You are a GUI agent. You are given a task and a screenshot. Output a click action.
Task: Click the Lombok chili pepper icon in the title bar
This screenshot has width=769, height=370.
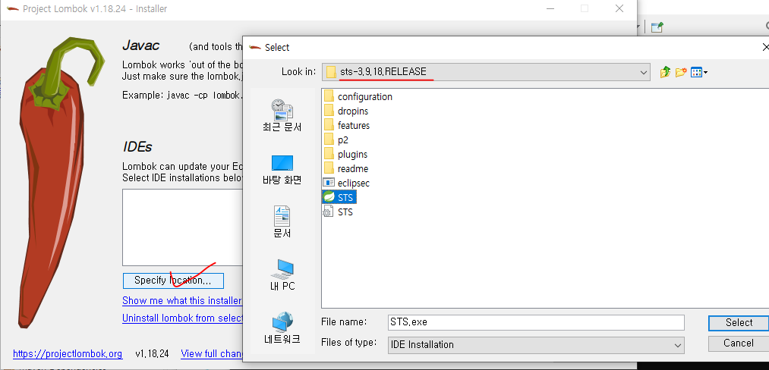(x=13, y=9)
